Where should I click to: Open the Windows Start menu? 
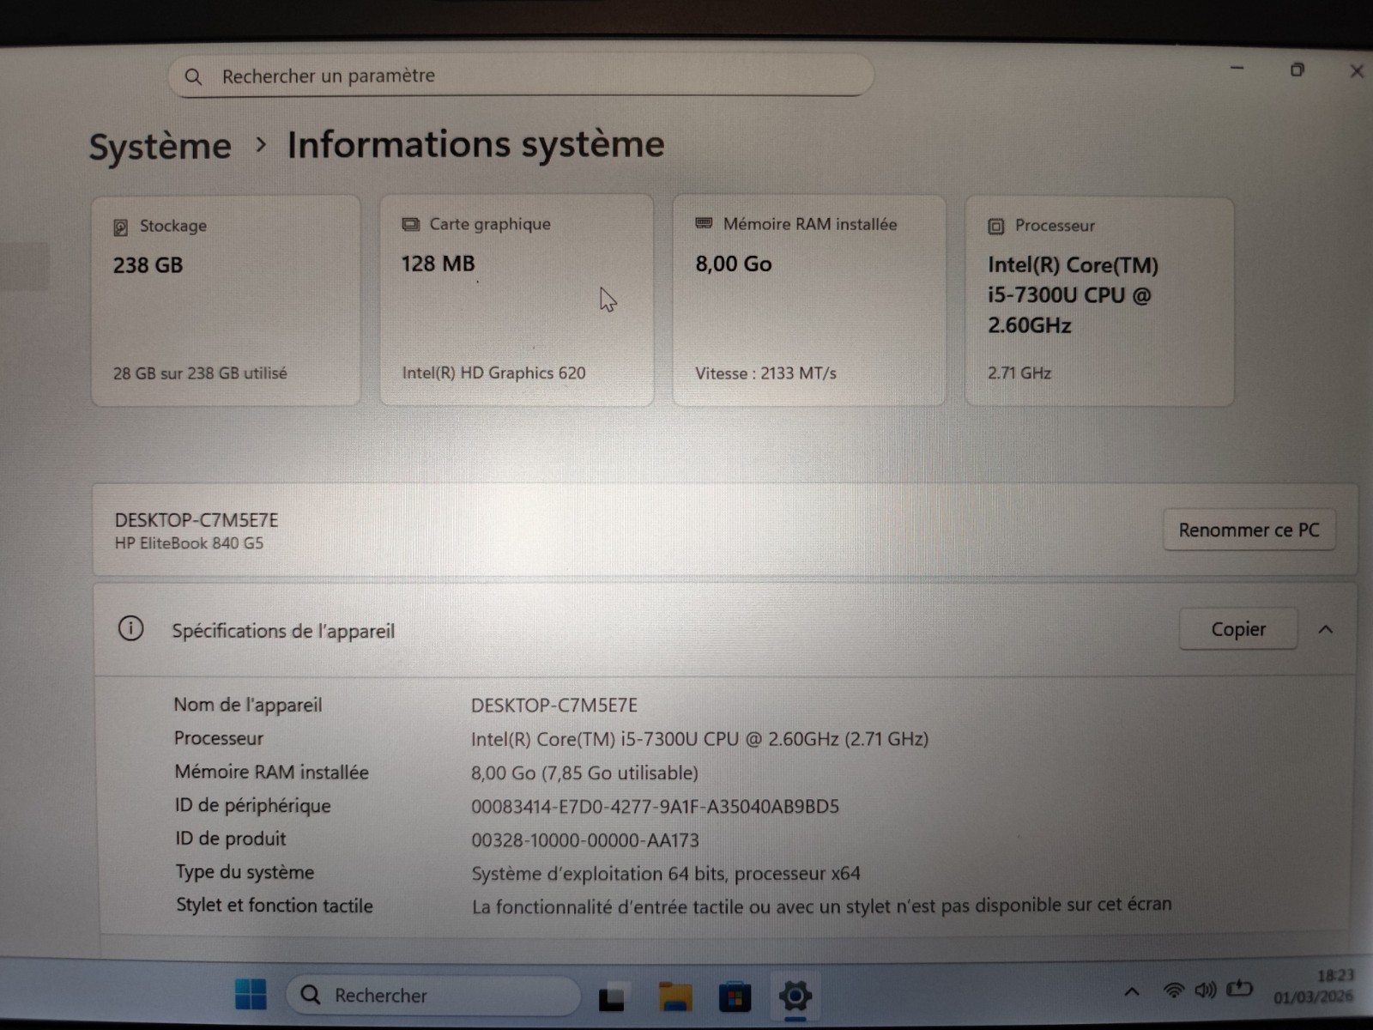[251, 995]
